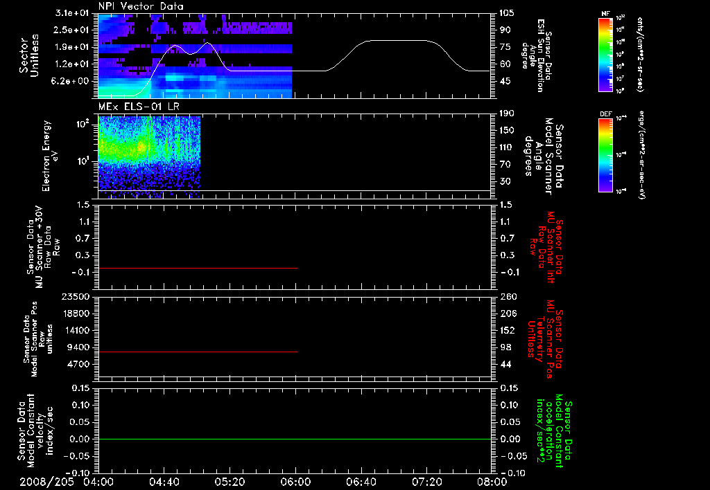710x490 pixels.
Task: Click the "70" scanner angle tick
Action: [505, 165]
